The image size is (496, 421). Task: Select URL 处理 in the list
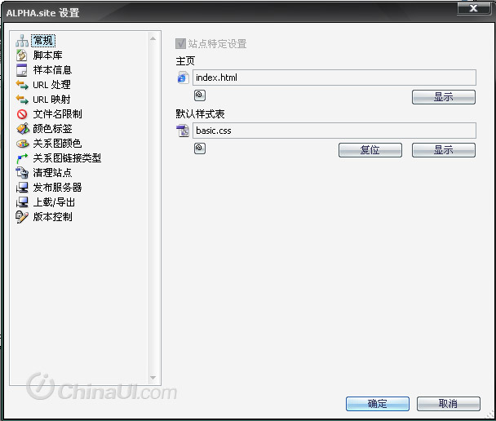point(51,85)
